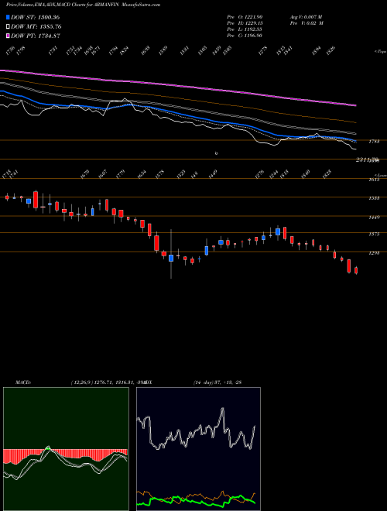Click the Pre H: 1229.15 value
The width and height of the screenshot is (387, 511).
245,23
